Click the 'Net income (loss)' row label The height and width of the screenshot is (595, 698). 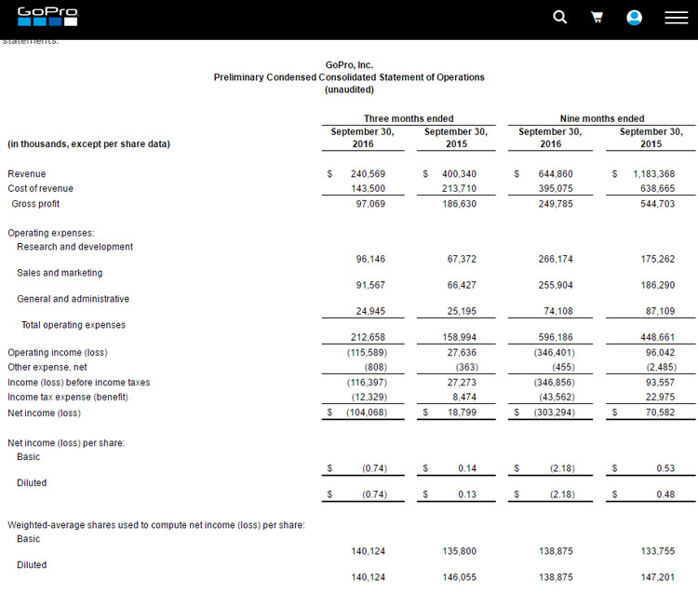click(44, 412)
